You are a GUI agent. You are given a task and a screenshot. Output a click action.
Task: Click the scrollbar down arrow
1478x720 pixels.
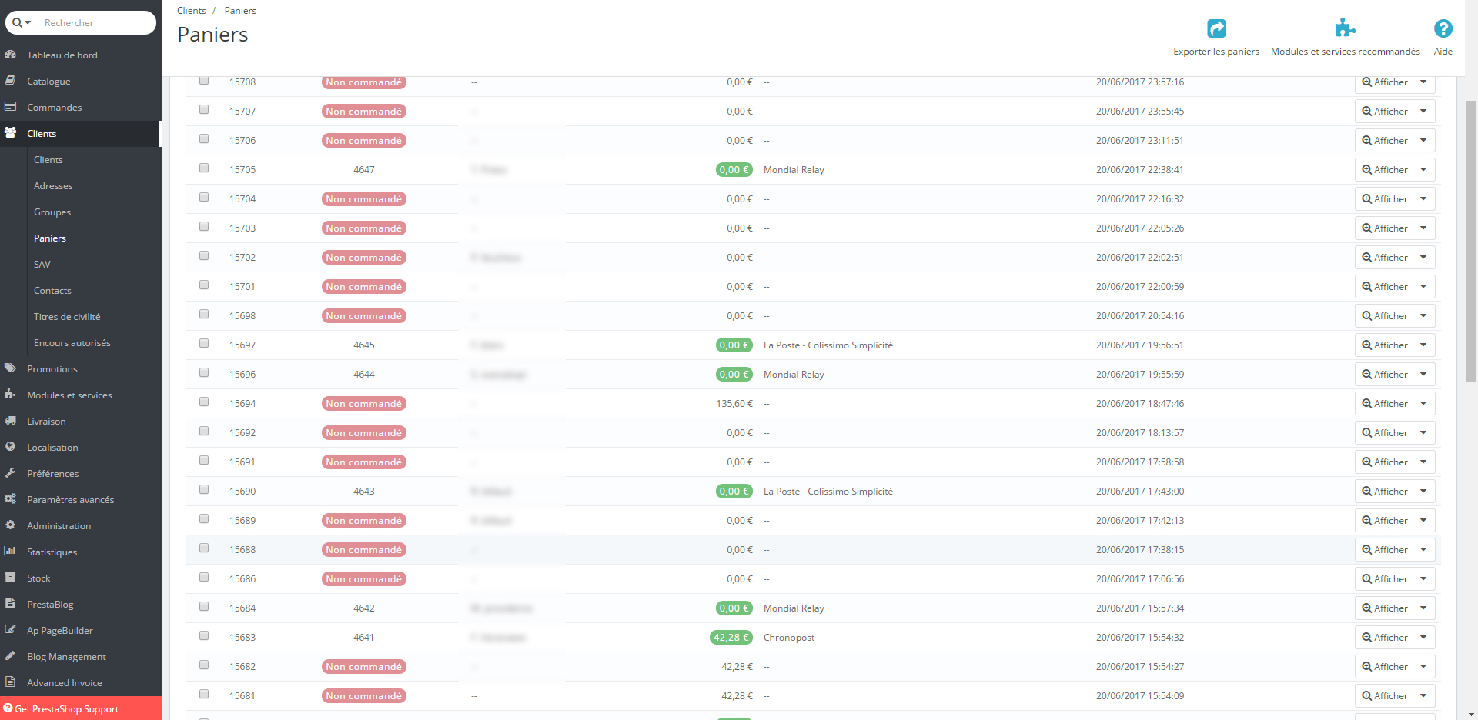click(x=1471, y=714)
